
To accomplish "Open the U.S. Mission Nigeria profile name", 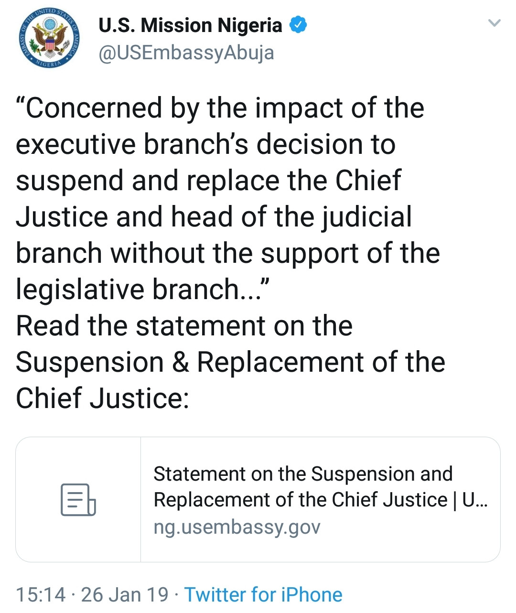I will click(190, 25).
